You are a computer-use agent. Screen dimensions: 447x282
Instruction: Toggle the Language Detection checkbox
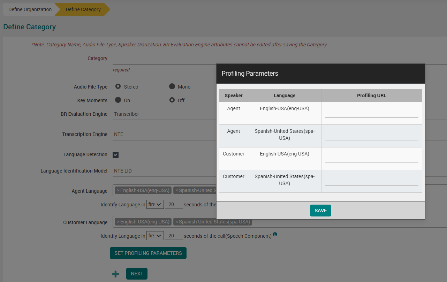click(115, 155)
